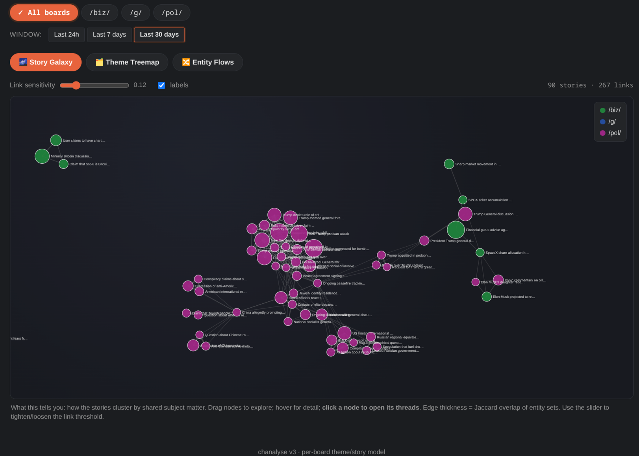Open the Story Galaxy tab

(46, 62)
